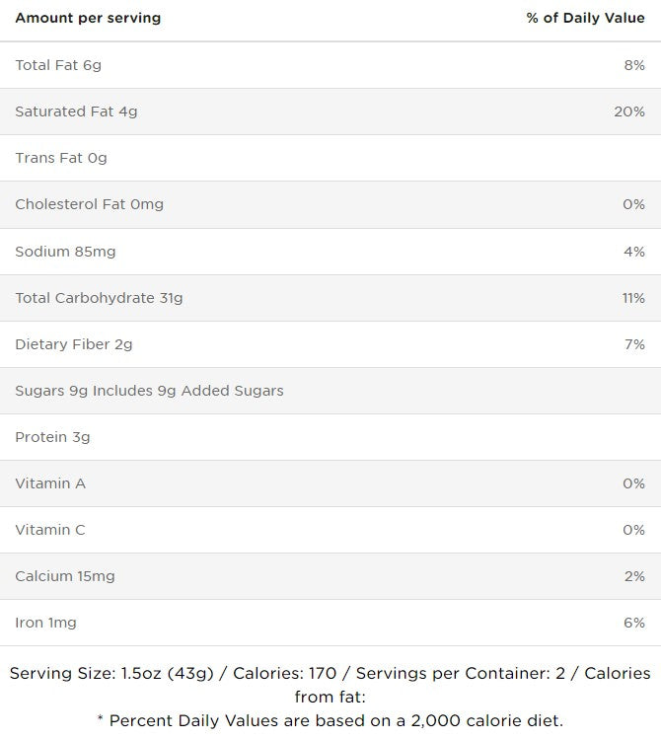Click the 'Amount per serving' header
The height and width of the screenshot is (740, 661).
(x=88, y=18)
